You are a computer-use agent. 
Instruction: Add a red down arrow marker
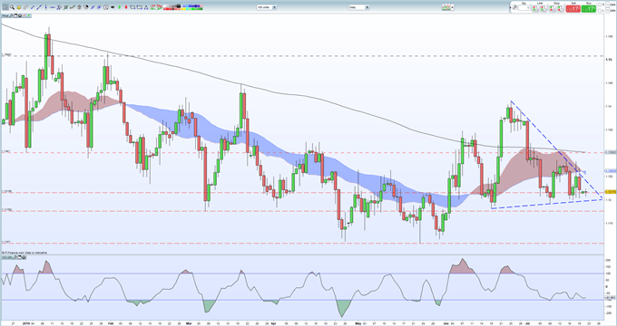coord(126,7)
